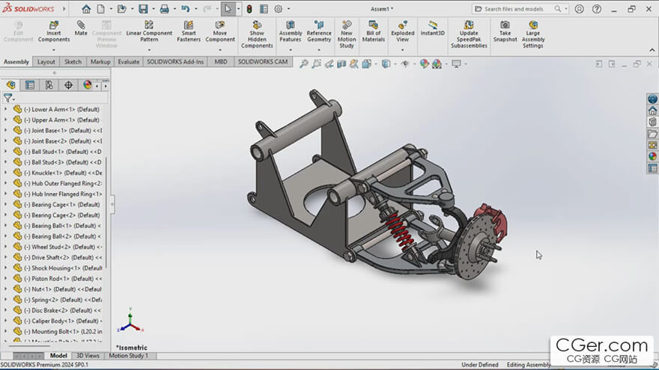Open the PropertyManager tab icon
Viewport: 659px width, 370px height.
point(30,85)
